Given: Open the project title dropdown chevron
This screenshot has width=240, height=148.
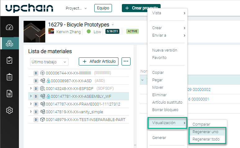Looking at the screenshot, I should coord(113,25).
